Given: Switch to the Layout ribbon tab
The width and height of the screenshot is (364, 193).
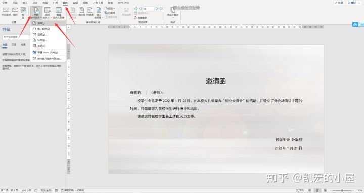Looking at the screenshot, I should (45, 3).
